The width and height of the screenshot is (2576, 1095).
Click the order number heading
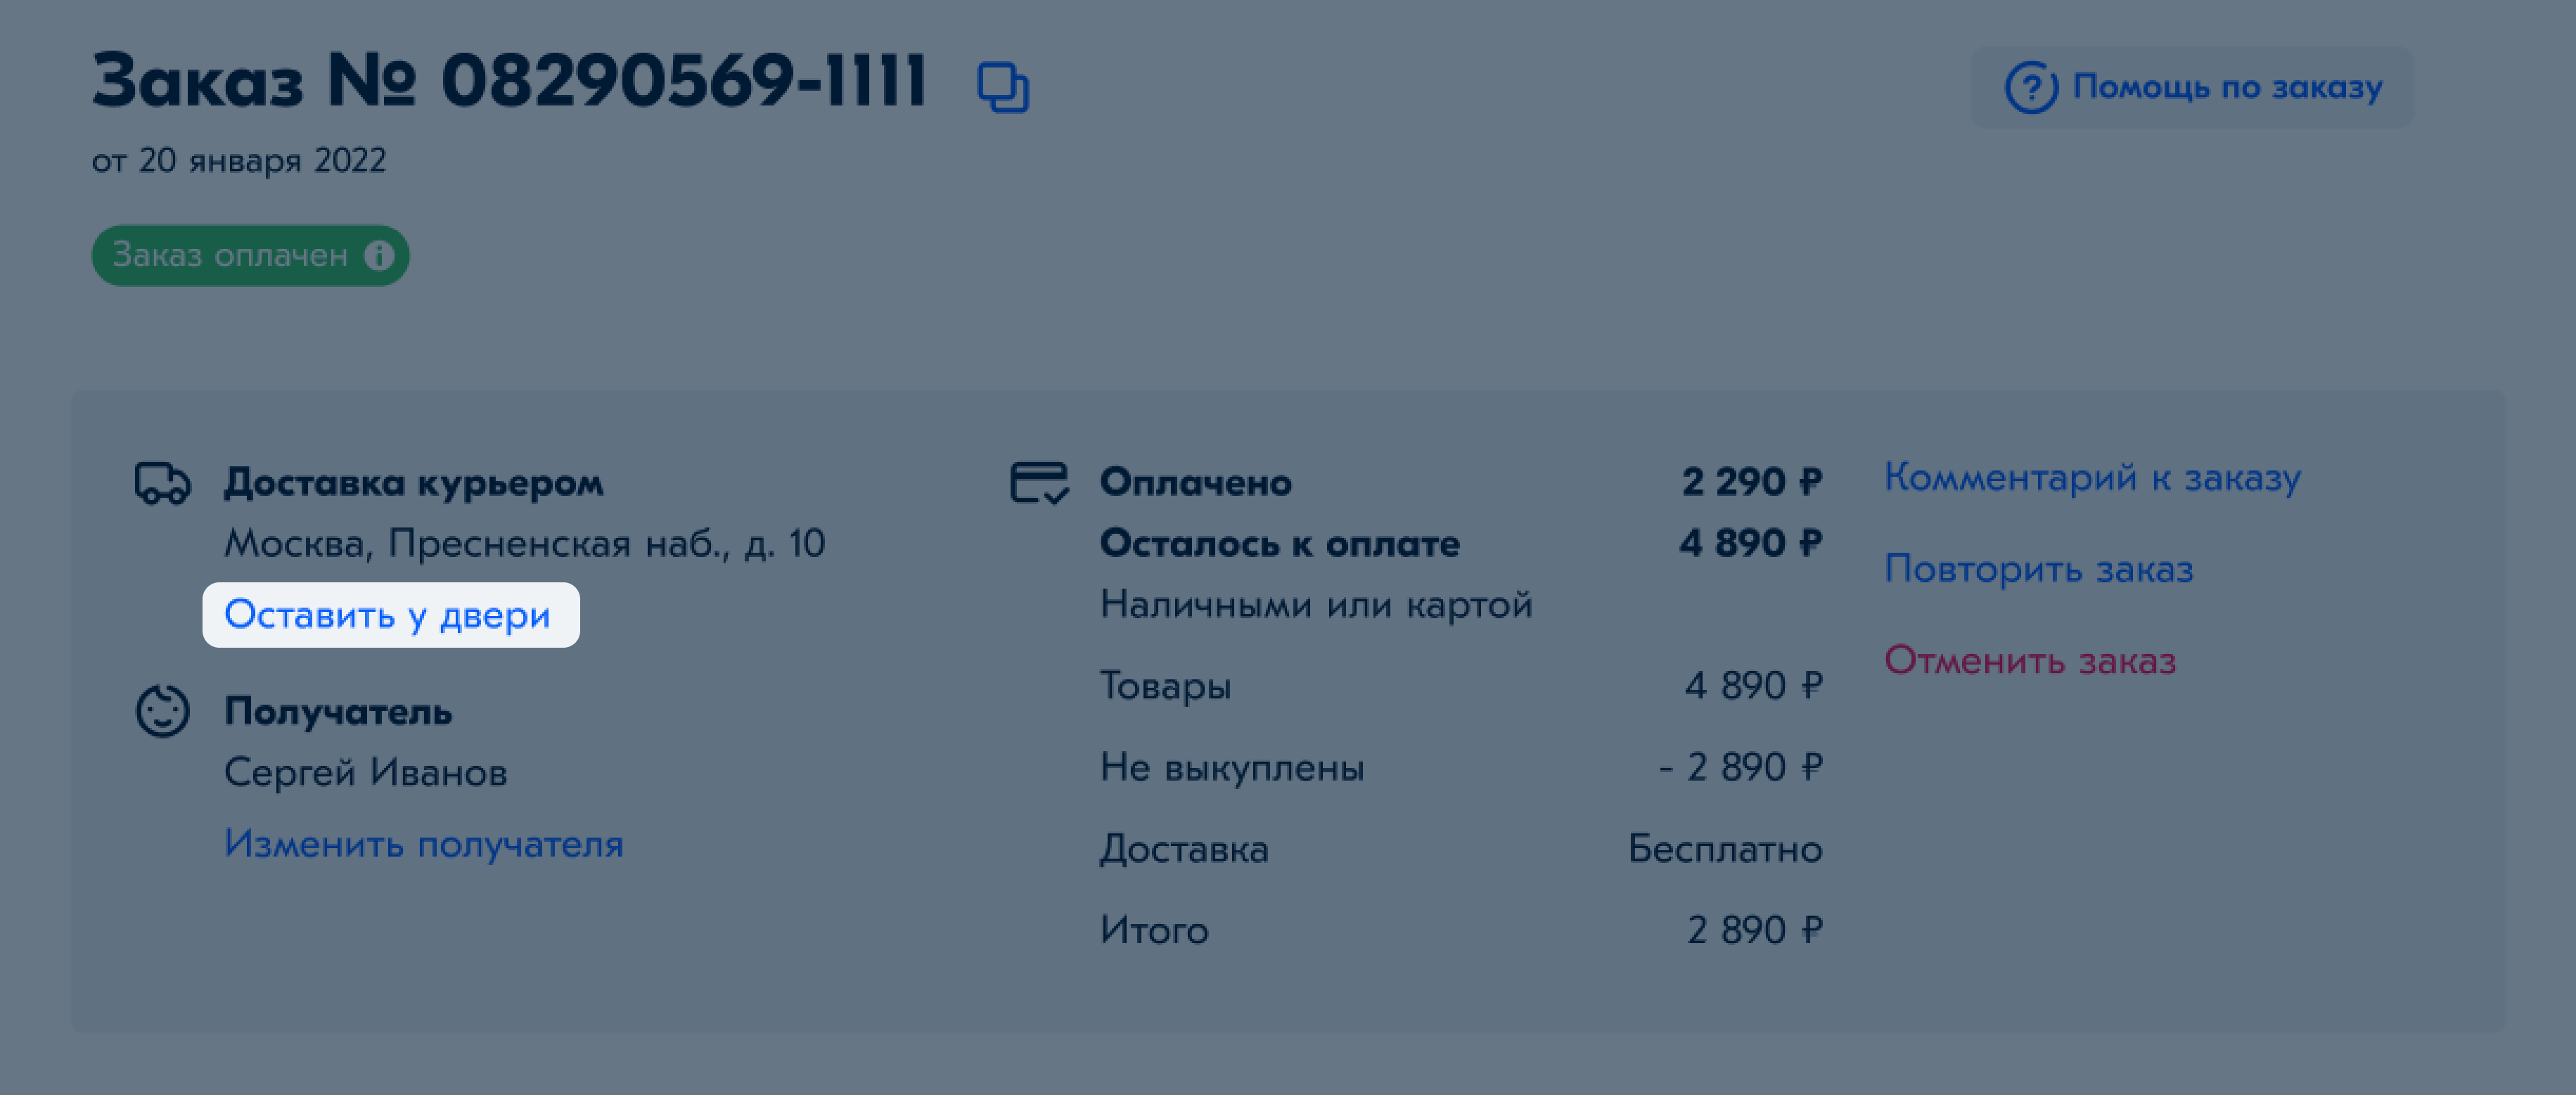tap(509, 80)
